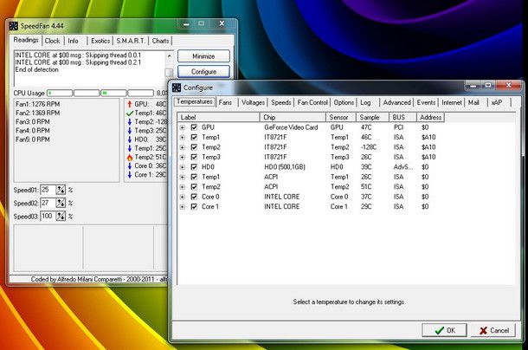This screenshot has height=350, width=528.
Task: Sort by the Label column header
Action: pyautogui.click(x=218, y=117)
